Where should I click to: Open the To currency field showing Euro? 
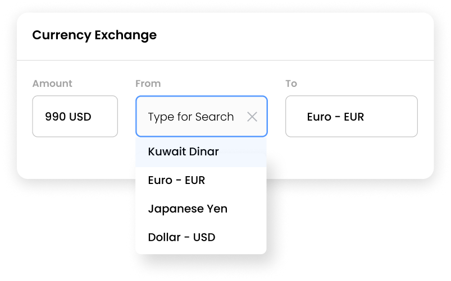click(x=351, y=117)
